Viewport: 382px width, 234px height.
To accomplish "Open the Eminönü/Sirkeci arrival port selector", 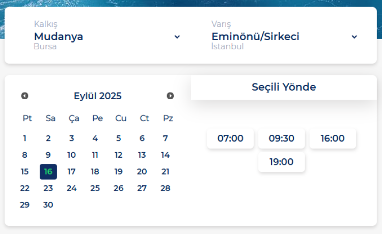I will click(x=255, y=37).
